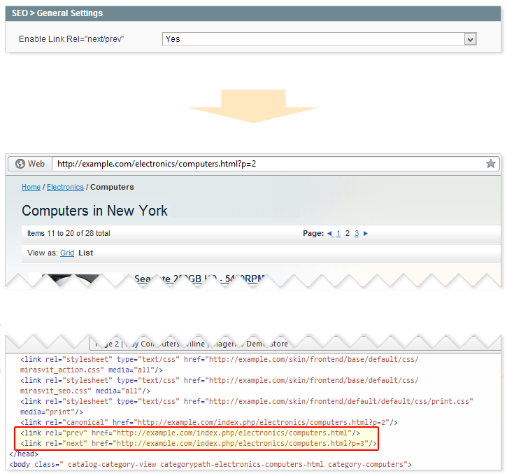
Task: Go to page 1 in pager
Action: click(338, 234)
